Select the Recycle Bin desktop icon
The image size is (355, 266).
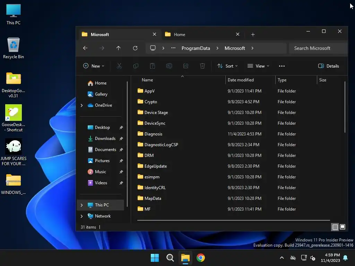(x=14, y=48)
